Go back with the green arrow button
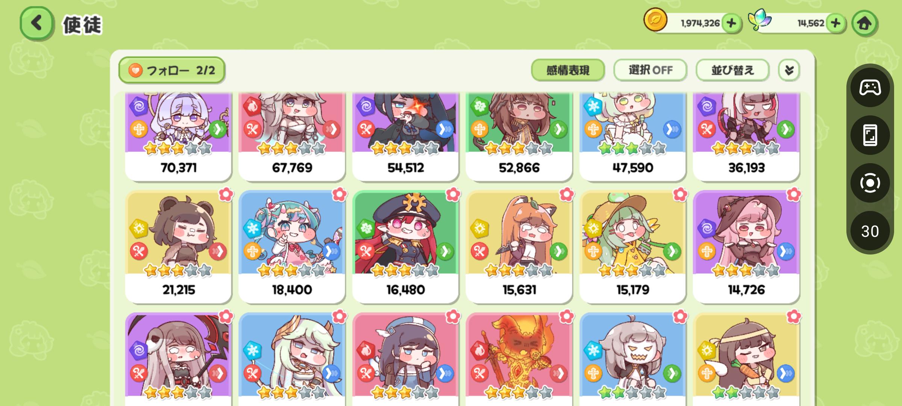Viewport: 902px width, 406px height. coord(36,23)
